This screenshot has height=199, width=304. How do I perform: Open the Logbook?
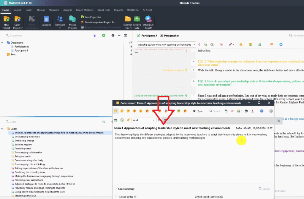(46, 20)
